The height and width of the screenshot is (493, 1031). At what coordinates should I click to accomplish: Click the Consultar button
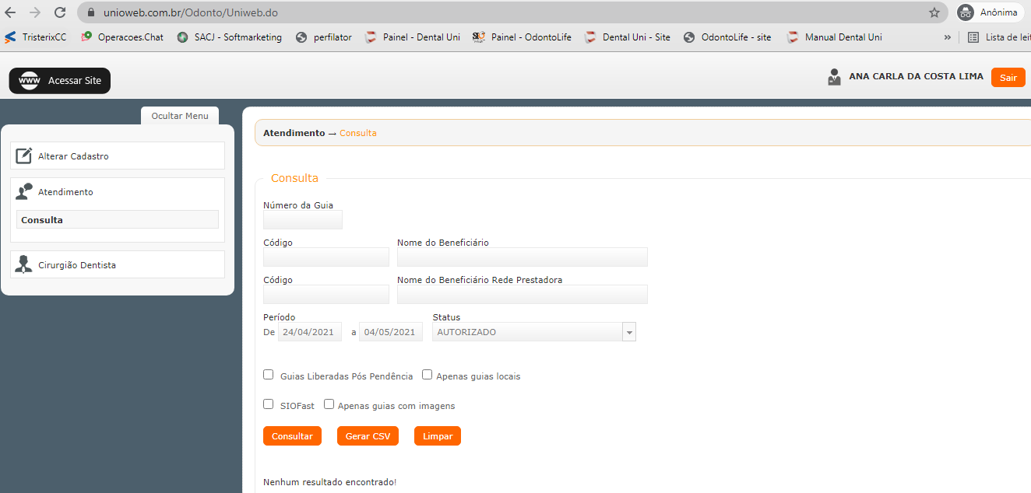292,436
